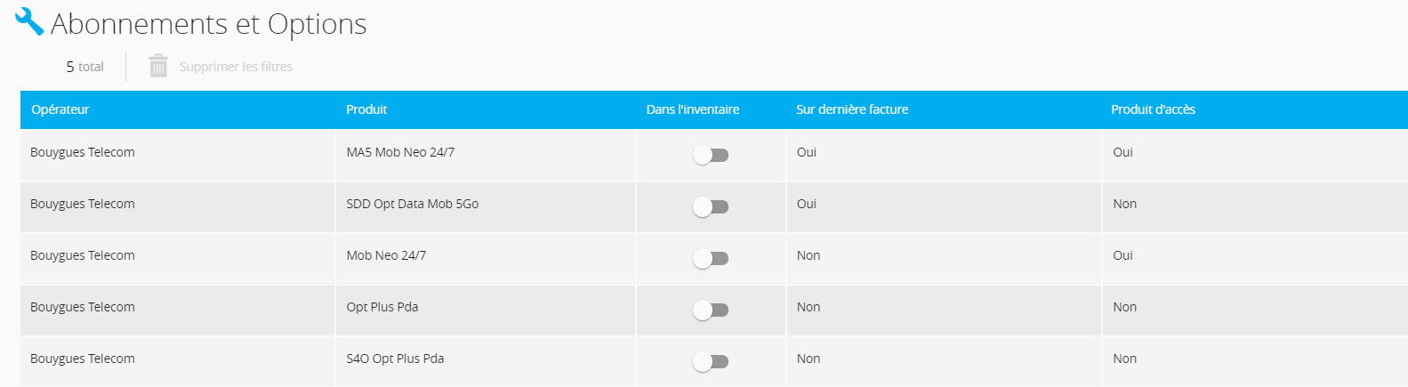Image resolution: width=1408 pixels, height=387 pixels.
Task: Sort by the Produit column header
Action: pyautogui.click(x=366, y=109)
